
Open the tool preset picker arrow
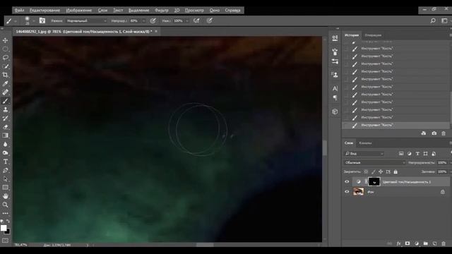click(x=16, y=20)
